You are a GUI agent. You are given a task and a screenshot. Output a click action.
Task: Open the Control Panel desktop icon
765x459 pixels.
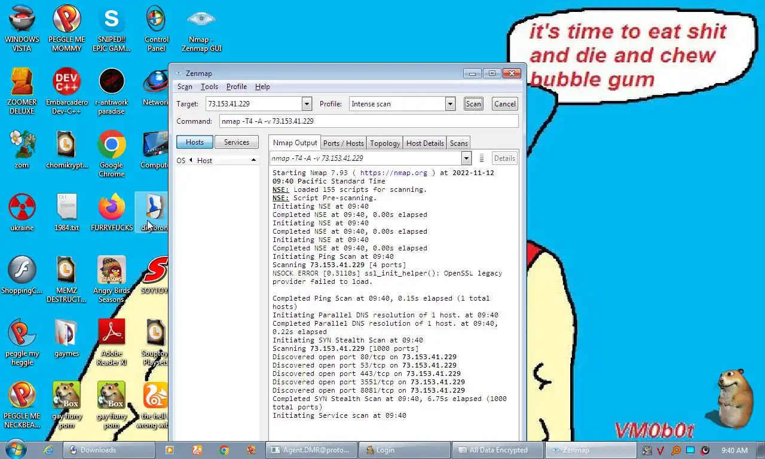click(x=156, y=28)
